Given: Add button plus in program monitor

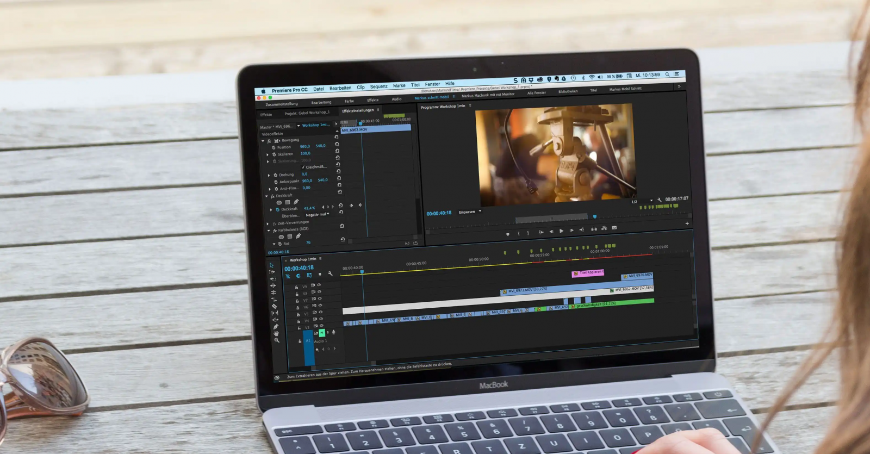Looking at the screenshot, I should coord(687,223).
